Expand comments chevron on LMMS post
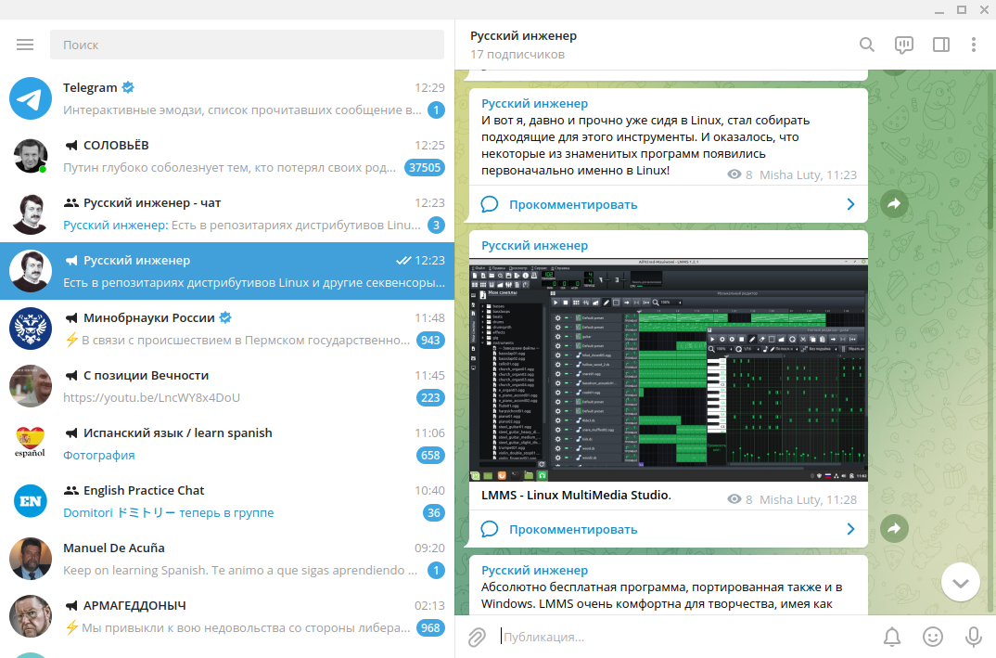Image resolution: width=996 pixels, height=658 pixels. coord(850,529)
